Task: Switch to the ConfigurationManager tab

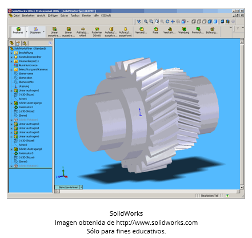Action: click(x=25, y=43)
